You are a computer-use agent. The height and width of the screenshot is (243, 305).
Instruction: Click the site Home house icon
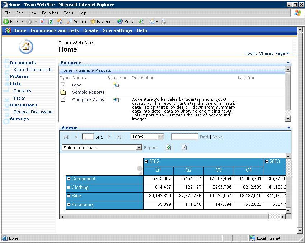point(26,47)
